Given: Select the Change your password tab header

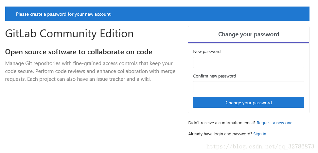Looking at the screenshot, I should [x=248, y=34].
